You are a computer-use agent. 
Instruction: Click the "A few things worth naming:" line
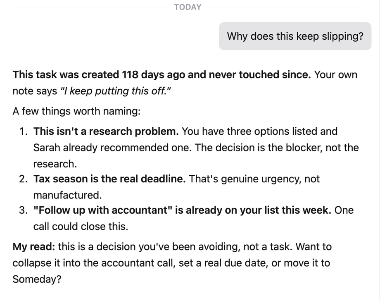coord(76,111)
